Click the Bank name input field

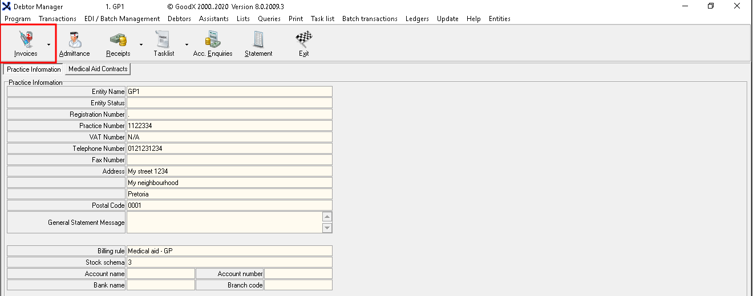(x=160, y=285)
